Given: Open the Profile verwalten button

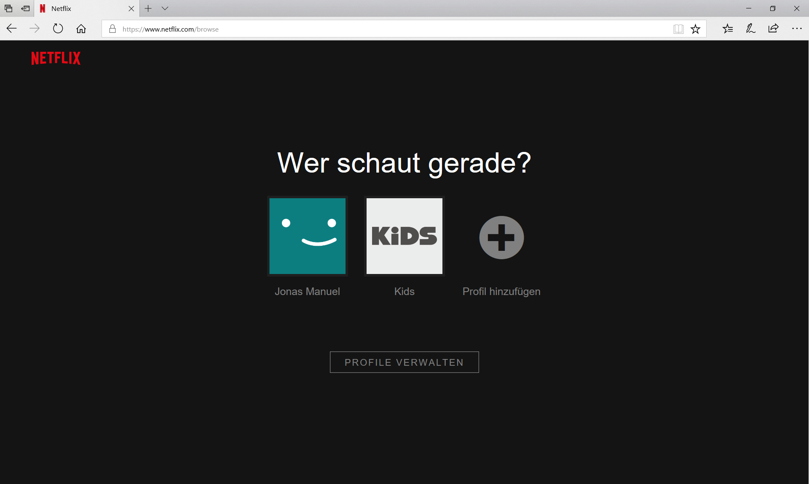Looking at the screenshot, I should point(404,362).
